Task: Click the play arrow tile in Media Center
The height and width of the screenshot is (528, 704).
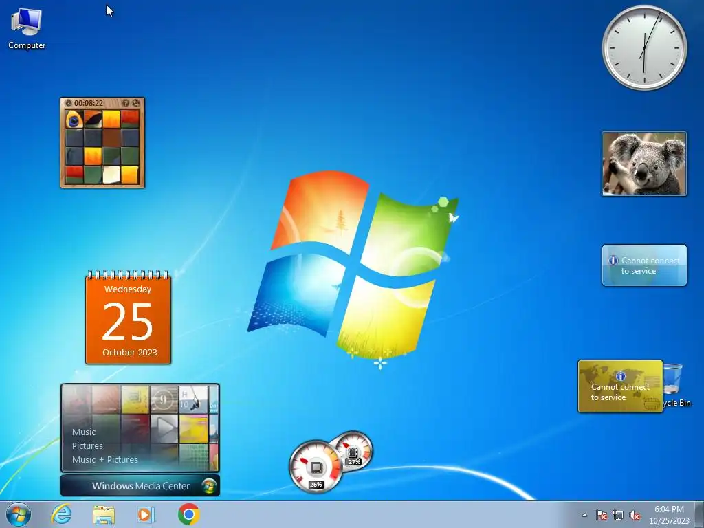Action: coord(164,429)
